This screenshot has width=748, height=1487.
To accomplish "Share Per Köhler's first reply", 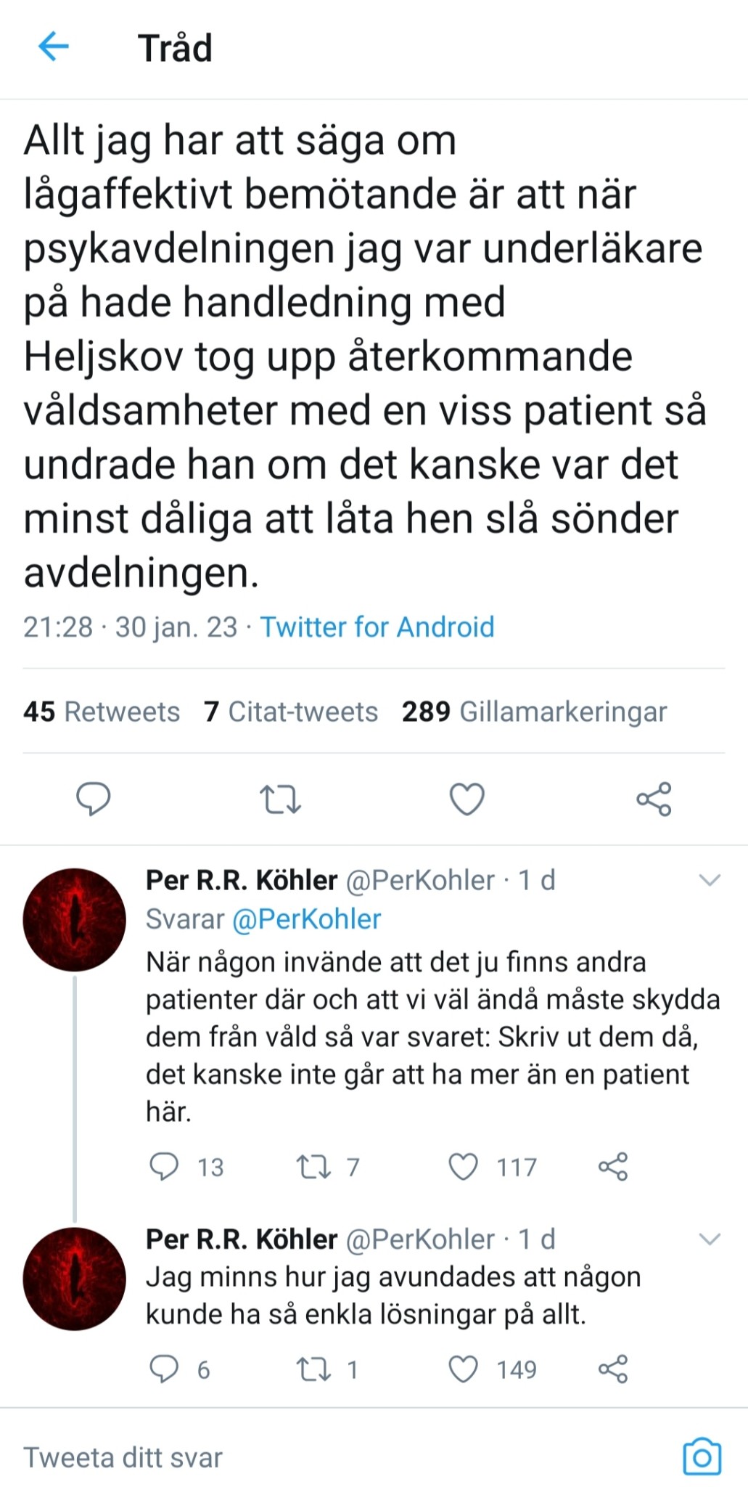I will coord(613,1167).
